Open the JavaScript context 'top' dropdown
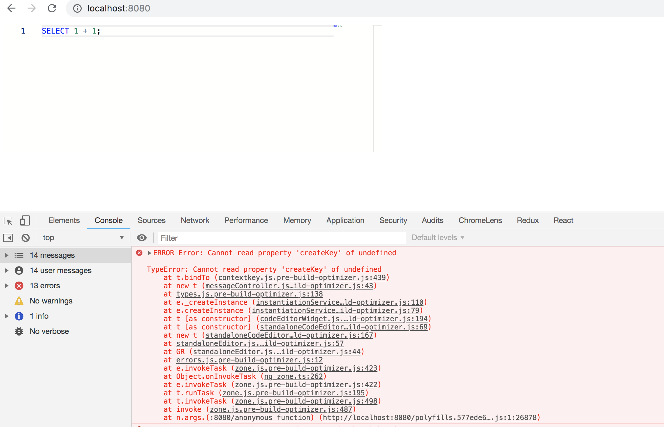Screen dimensions: 664x427 click(83, 238)
